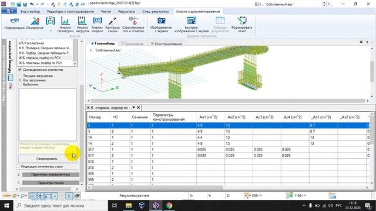Open the view tabs dropdown arrow at top right

[361, 42]
